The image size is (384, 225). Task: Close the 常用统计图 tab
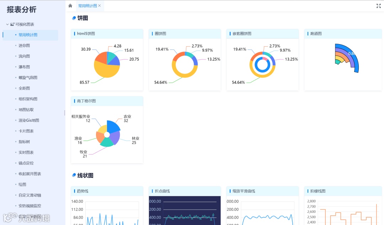100,6
